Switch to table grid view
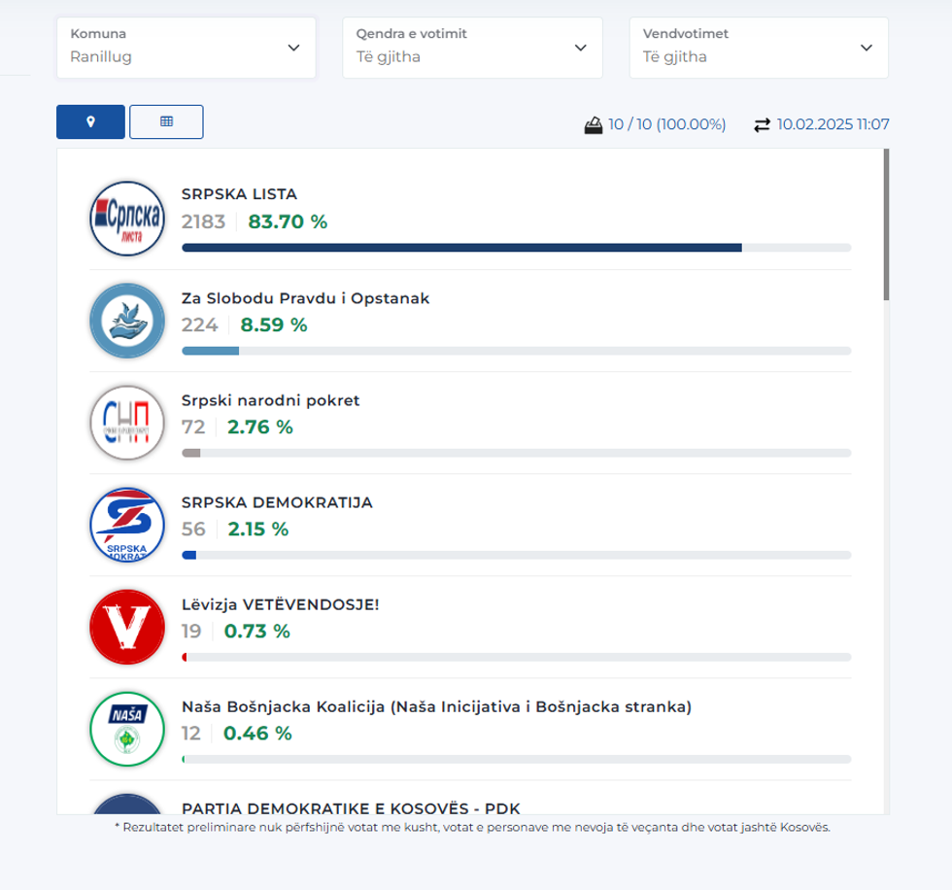952x890 pixels. (166, 121)
